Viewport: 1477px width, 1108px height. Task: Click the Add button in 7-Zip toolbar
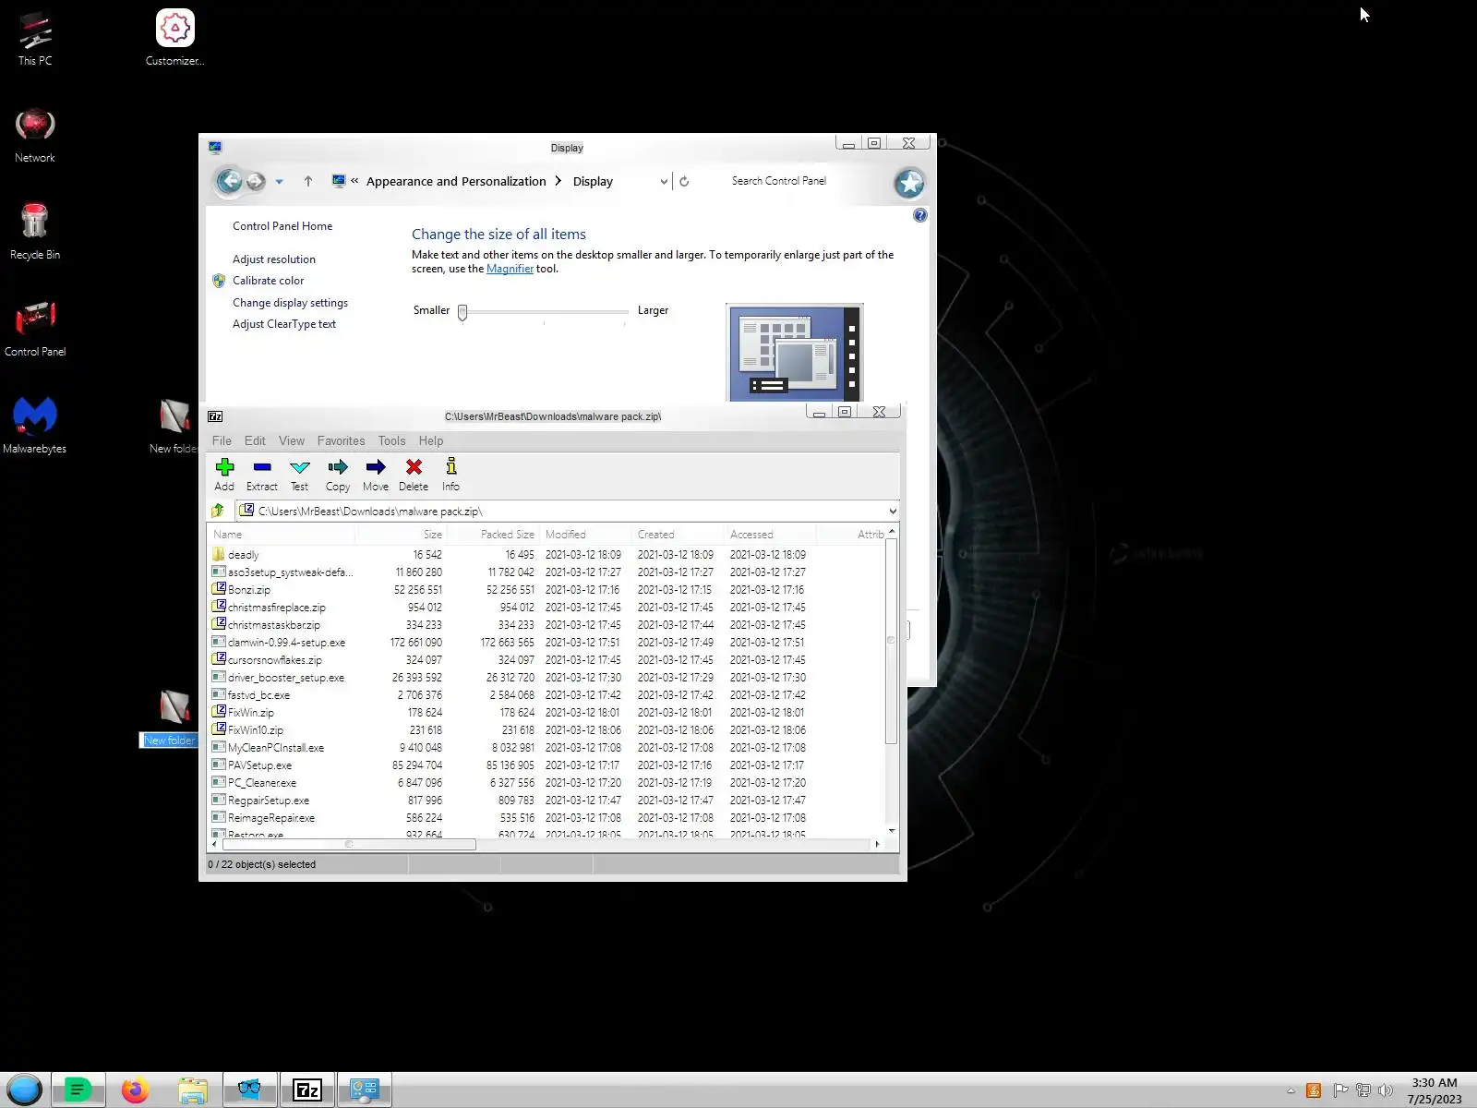pyautogui.click(x=224, y=474)
